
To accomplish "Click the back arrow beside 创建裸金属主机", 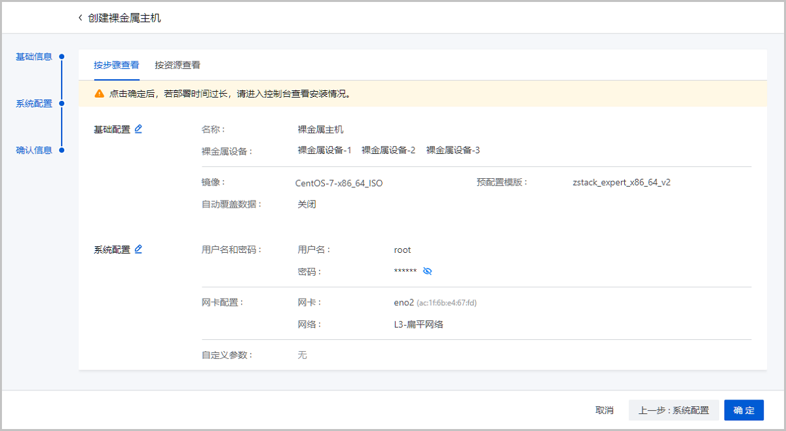I will [80, 18].
